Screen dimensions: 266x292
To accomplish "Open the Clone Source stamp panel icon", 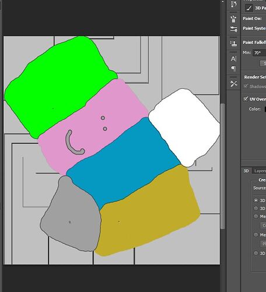I will [x=233, y=43].
